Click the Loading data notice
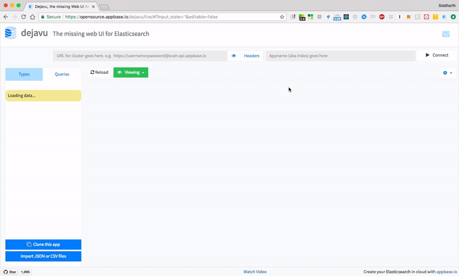 [44, 96]
